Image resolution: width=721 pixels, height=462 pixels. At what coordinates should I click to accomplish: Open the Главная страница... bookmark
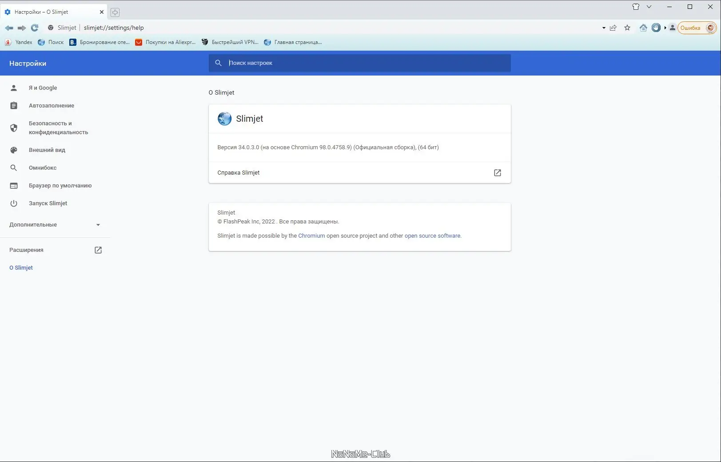click(x=293, y=42)
